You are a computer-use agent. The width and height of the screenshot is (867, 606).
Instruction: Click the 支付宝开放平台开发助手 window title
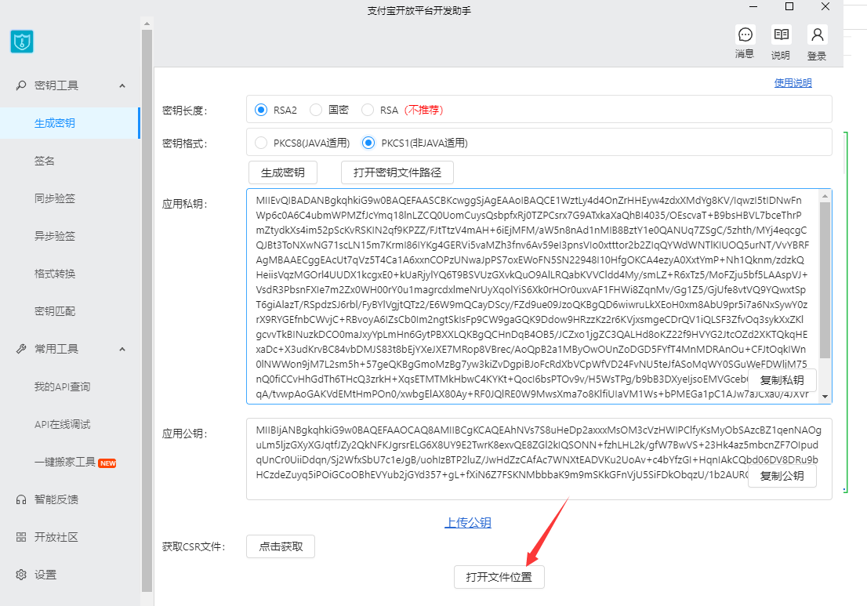[x=419, y=10]
